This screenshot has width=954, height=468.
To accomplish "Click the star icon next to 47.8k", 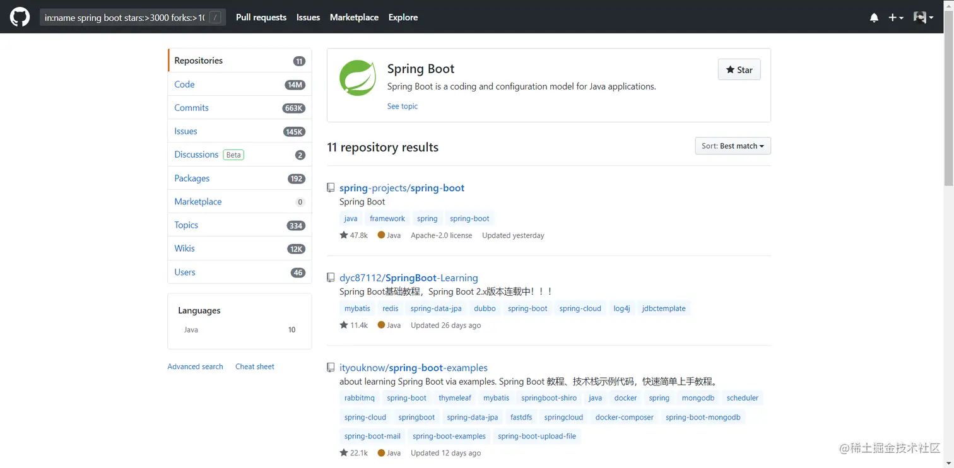I will point(344,235).
